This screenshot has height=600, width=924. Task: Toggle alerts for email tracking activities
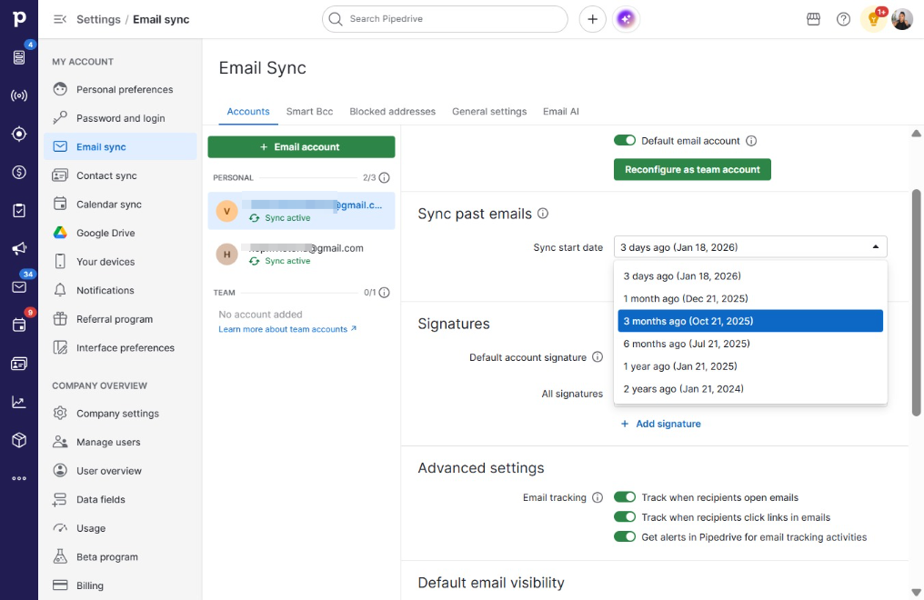[x=625, y=536]
